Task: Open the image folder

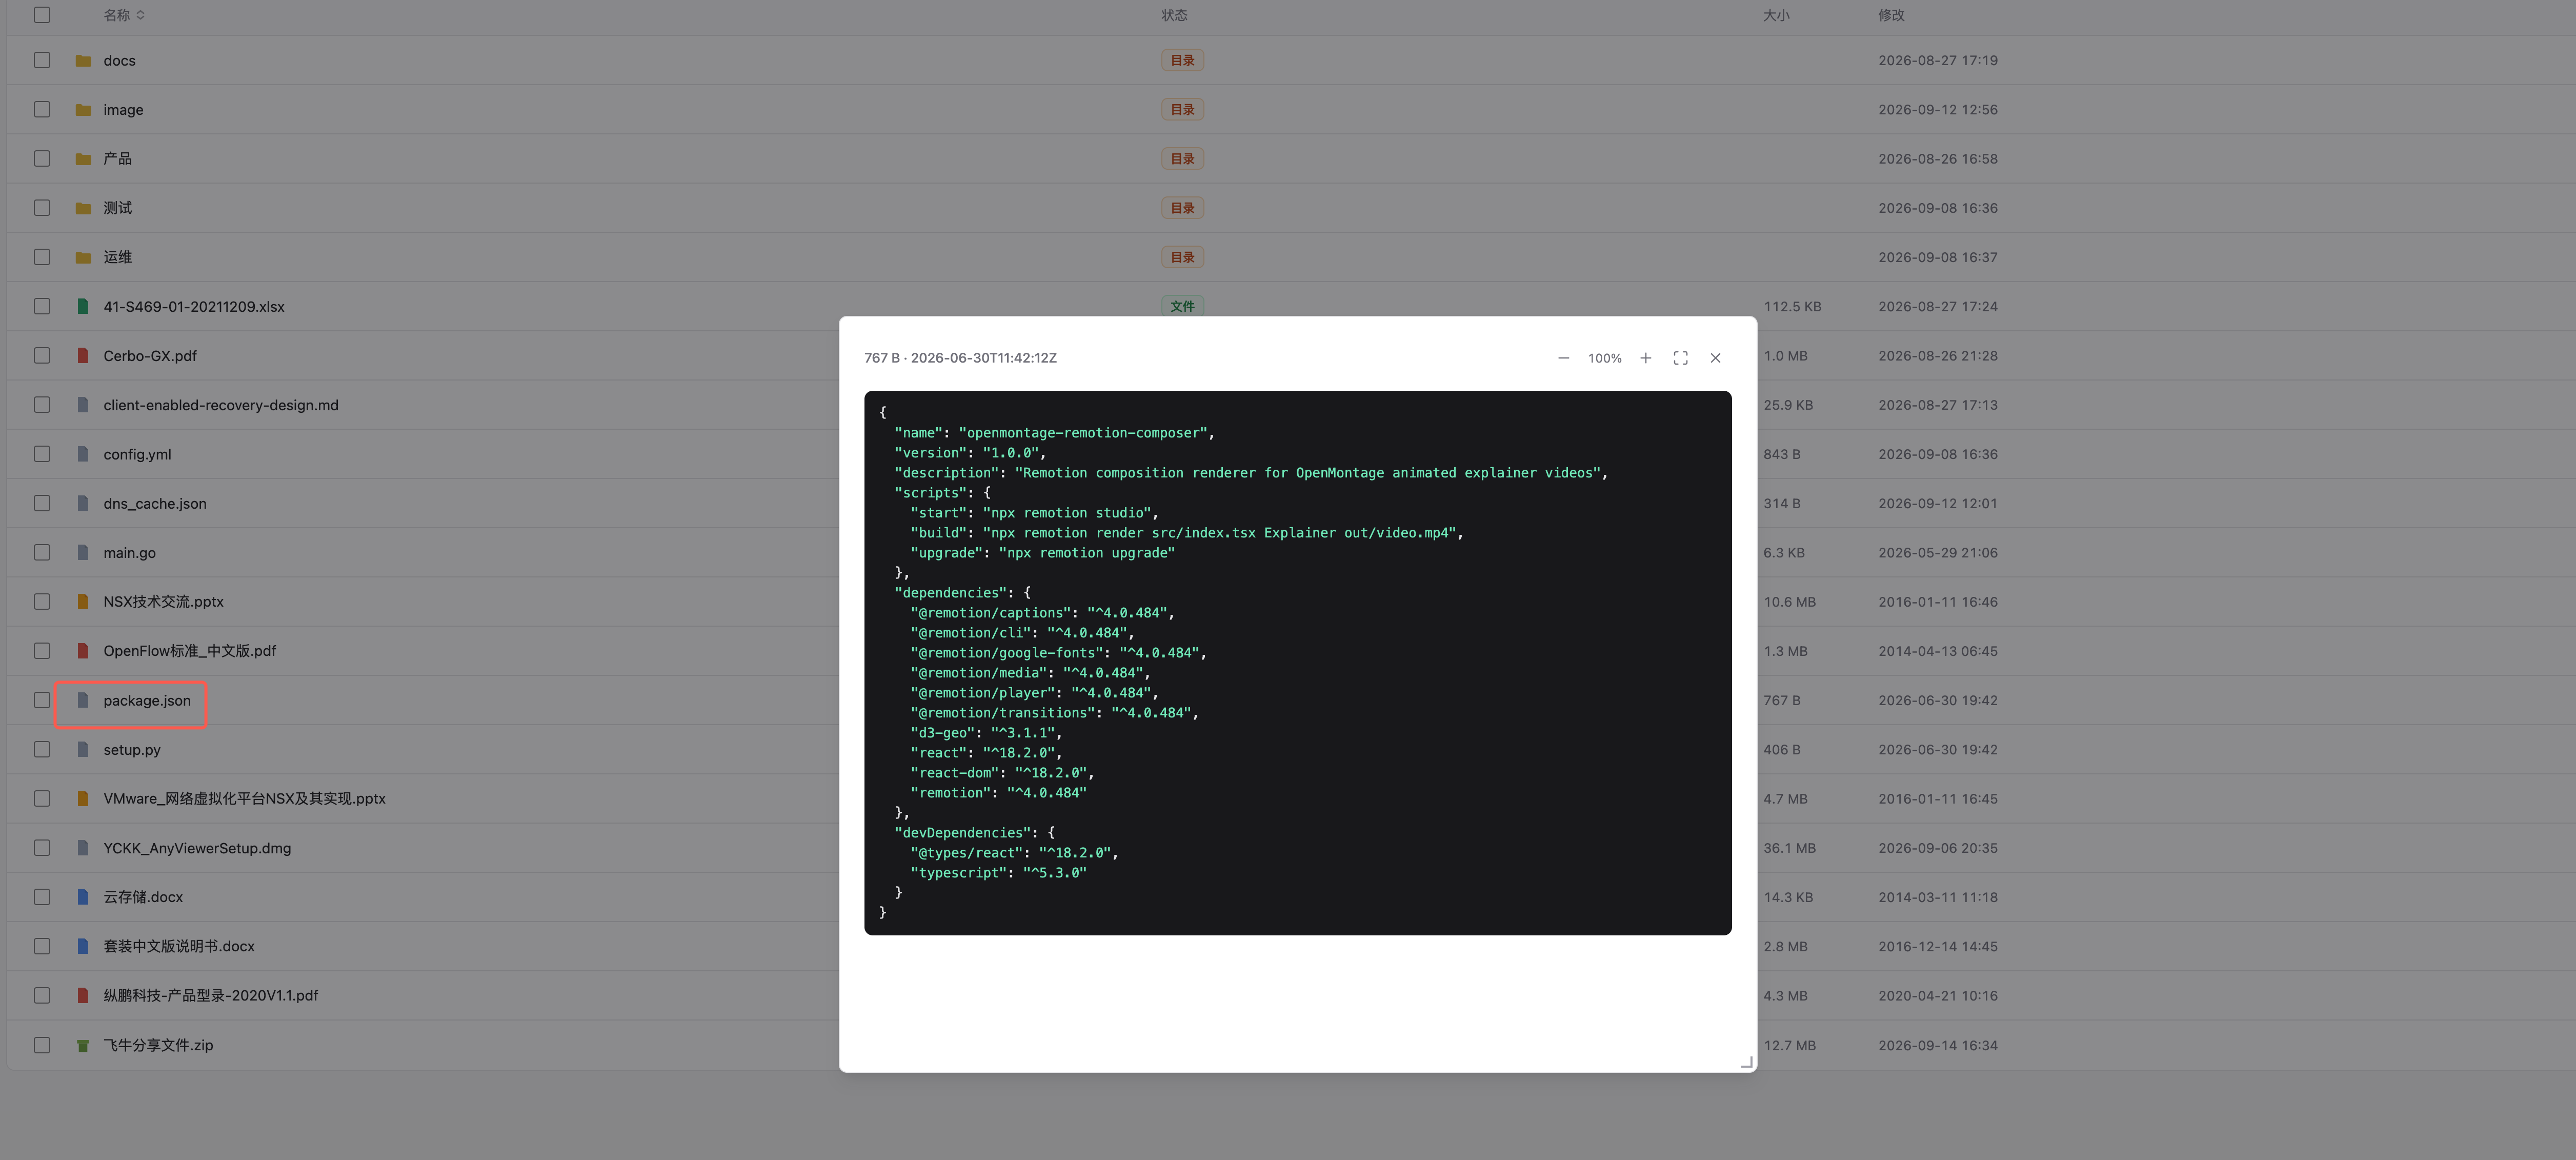Action: click(123, 110)
